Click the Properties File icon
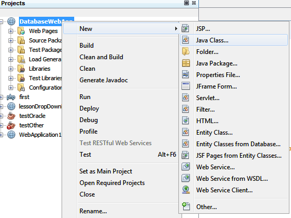291x218 pixels. point(185,74)
